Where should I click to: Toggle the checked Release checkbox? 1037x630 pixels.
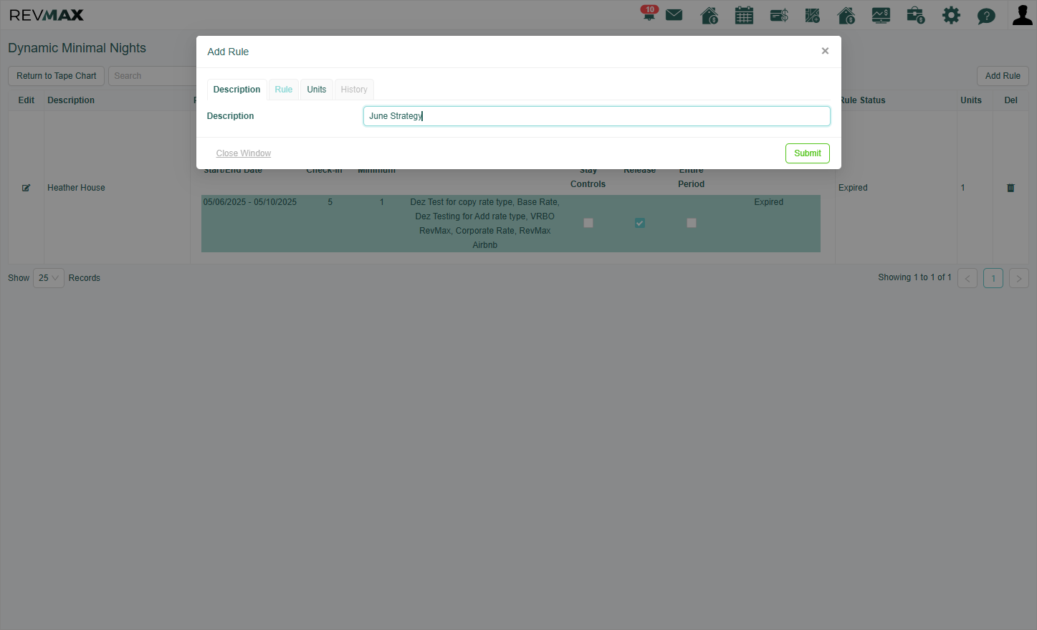click(640, 223)
